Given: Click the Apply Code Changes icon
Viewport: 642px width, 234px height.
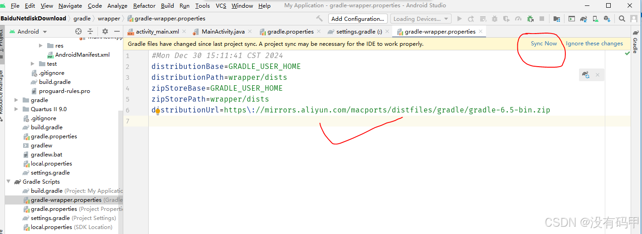Looking at the screenshot, I should [x=483, y=19].
